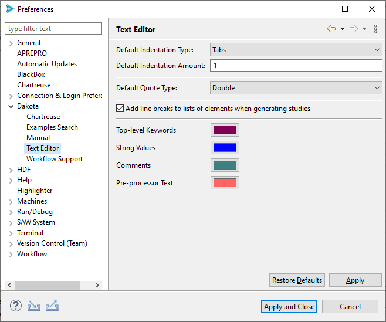Open Default Indentation Type combo box
Screen dimensions: 386x322
click(296, 50)
